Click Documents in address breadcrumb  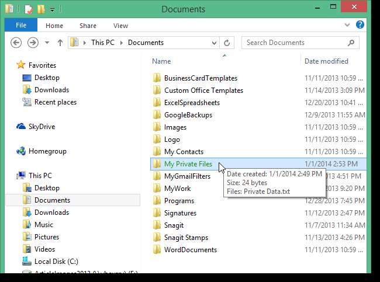click(146, 43)
